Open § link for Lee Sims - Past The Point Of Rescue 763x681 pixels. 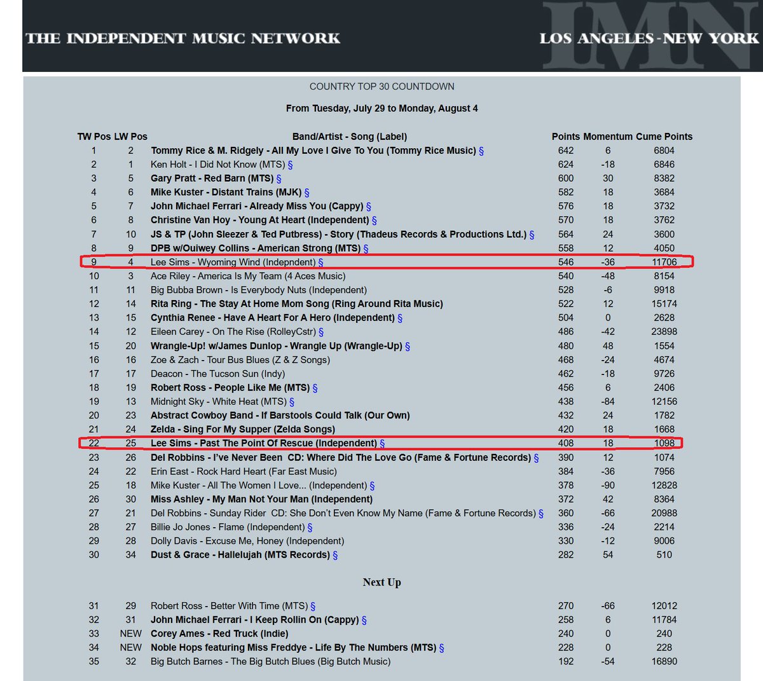point(382,443)
